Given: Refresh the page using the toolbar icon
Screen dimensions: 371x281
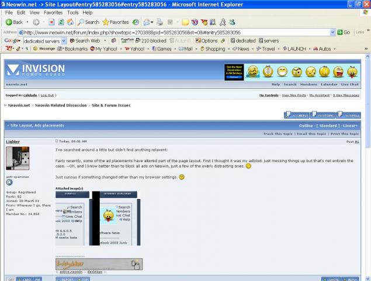Looking at the screenshot, I should coord(61,22).
